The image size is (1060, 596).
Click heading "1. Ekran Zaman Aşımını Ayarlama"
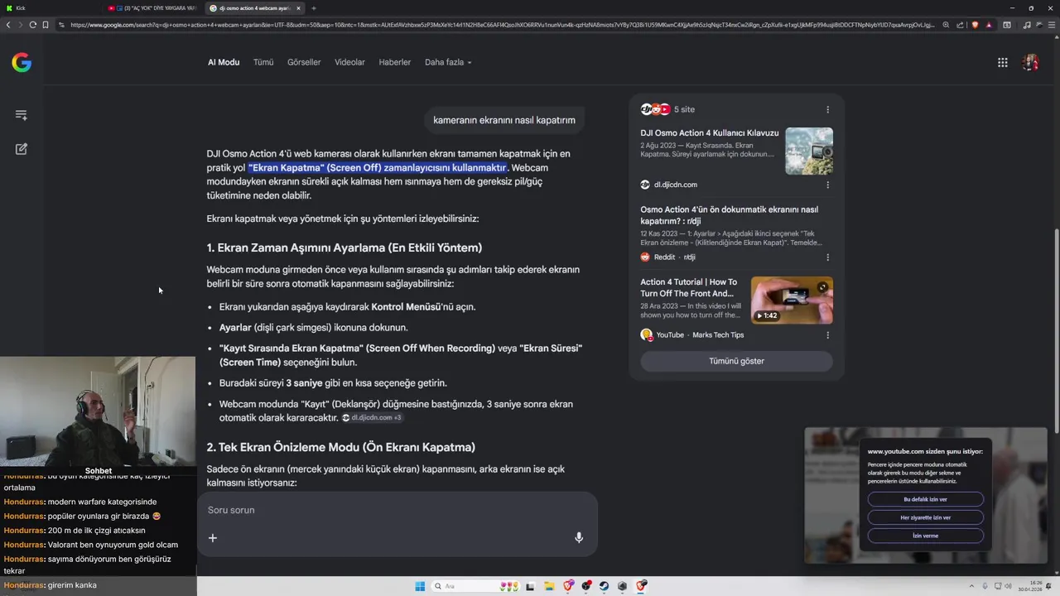344,248
